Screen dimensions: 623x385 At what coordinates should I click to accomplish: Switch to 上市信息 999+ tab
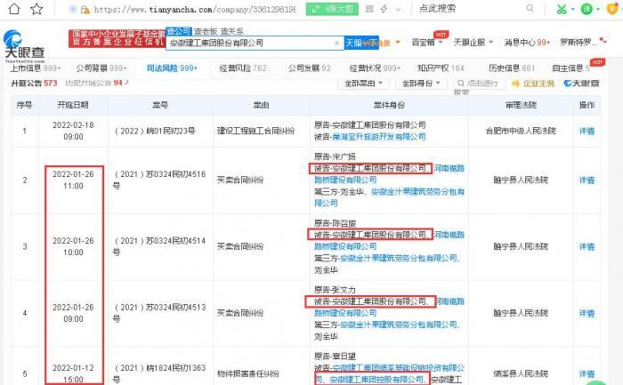(36, 68)
